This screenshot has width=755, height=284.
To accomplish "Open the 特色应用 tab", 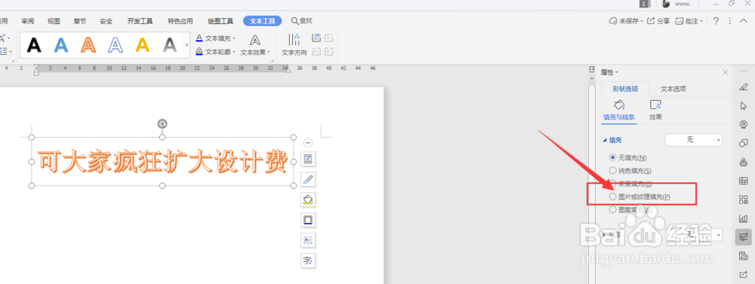I will (x=180, y=21).
